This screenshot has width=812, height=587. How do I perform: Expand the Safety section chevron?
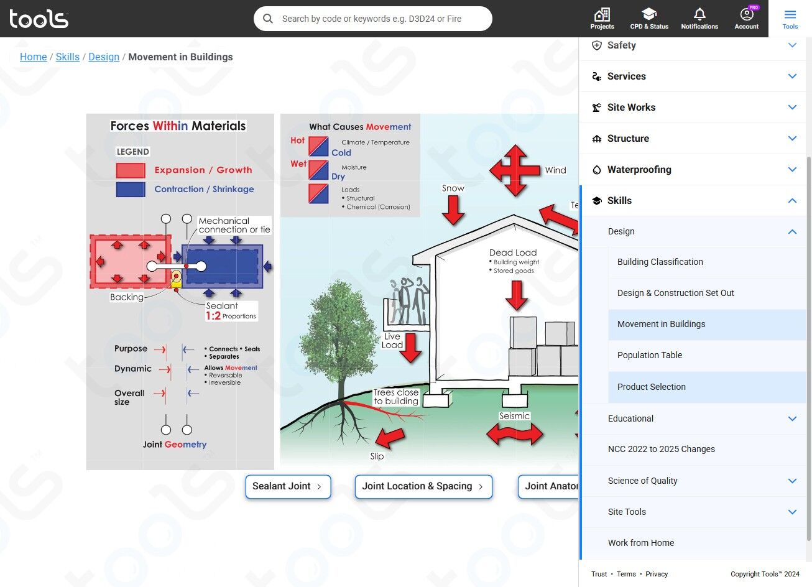pos(792,45)
